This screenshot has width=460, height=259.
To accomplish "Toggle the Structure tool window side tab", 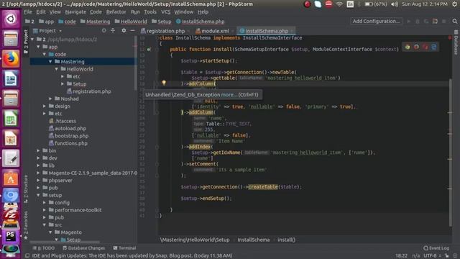I will (x=26, y=188).
